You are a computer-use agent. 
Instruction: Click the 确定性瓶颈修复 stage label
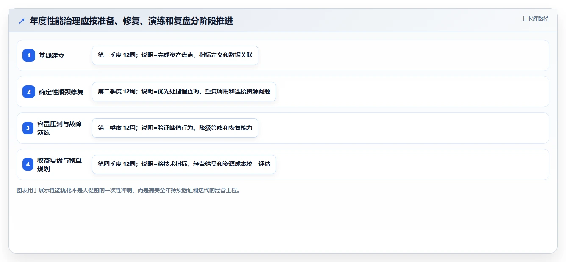[61, 92]
